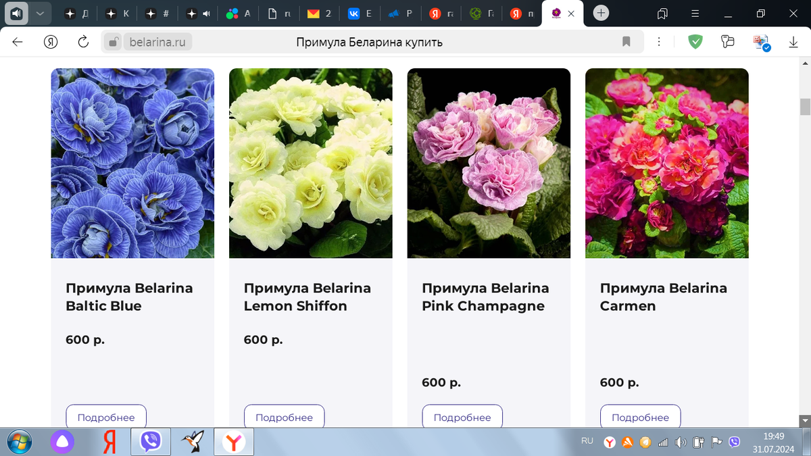The image size is (811, 456).
Task: Click the 600 р. price of Lemon Shiffon
Action: pyautogui.click(x=264, y=340)
